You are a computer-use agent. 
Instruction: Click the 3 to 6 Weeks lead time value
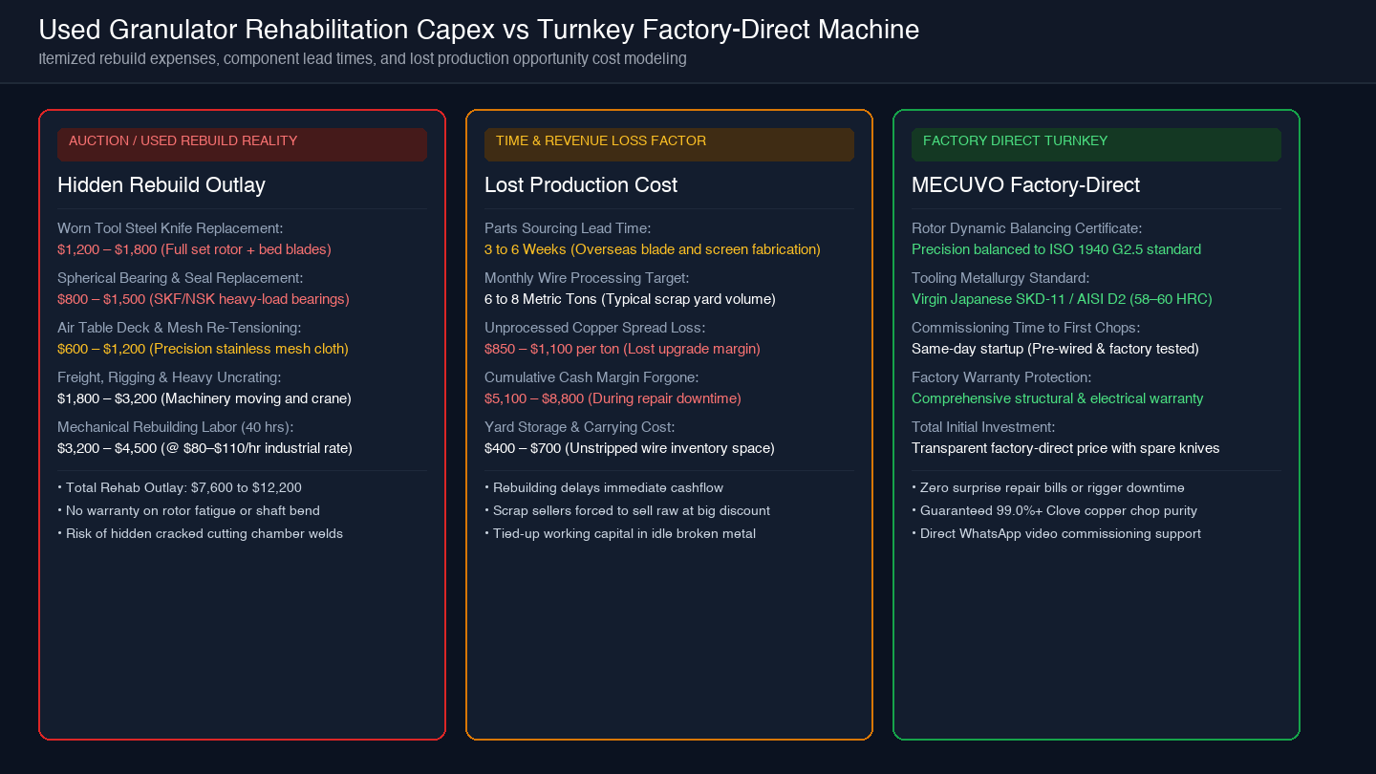[653, 249]
